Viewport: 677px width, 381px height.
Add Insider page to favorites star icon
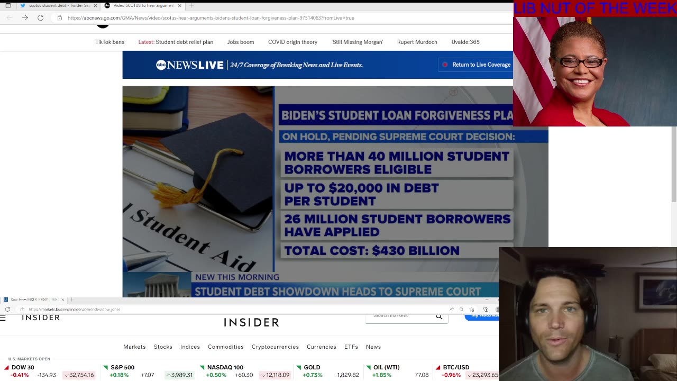pos(472,309)
